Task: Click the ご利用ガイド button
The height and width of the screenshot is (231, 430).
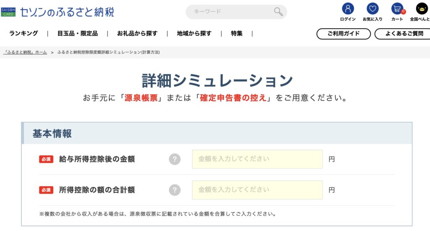Action: click(343, 34)
